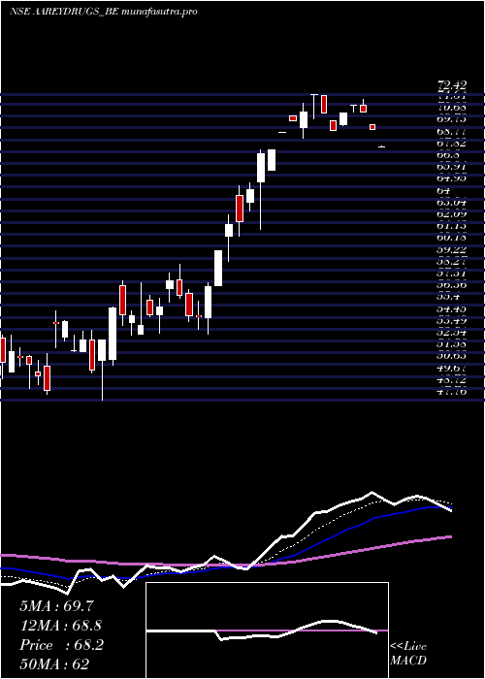Click the 64 price axis label
This screenshot has width=485, height=679.
(x=444, y=190)
